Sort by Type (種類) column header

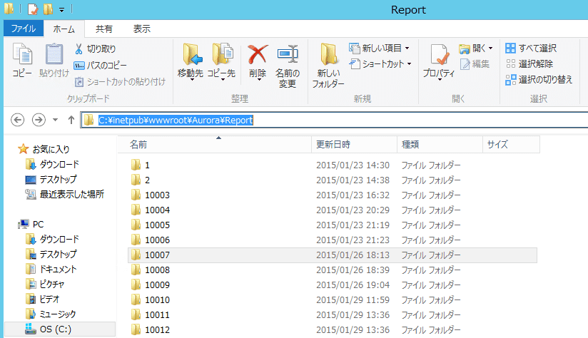(440, 145)
